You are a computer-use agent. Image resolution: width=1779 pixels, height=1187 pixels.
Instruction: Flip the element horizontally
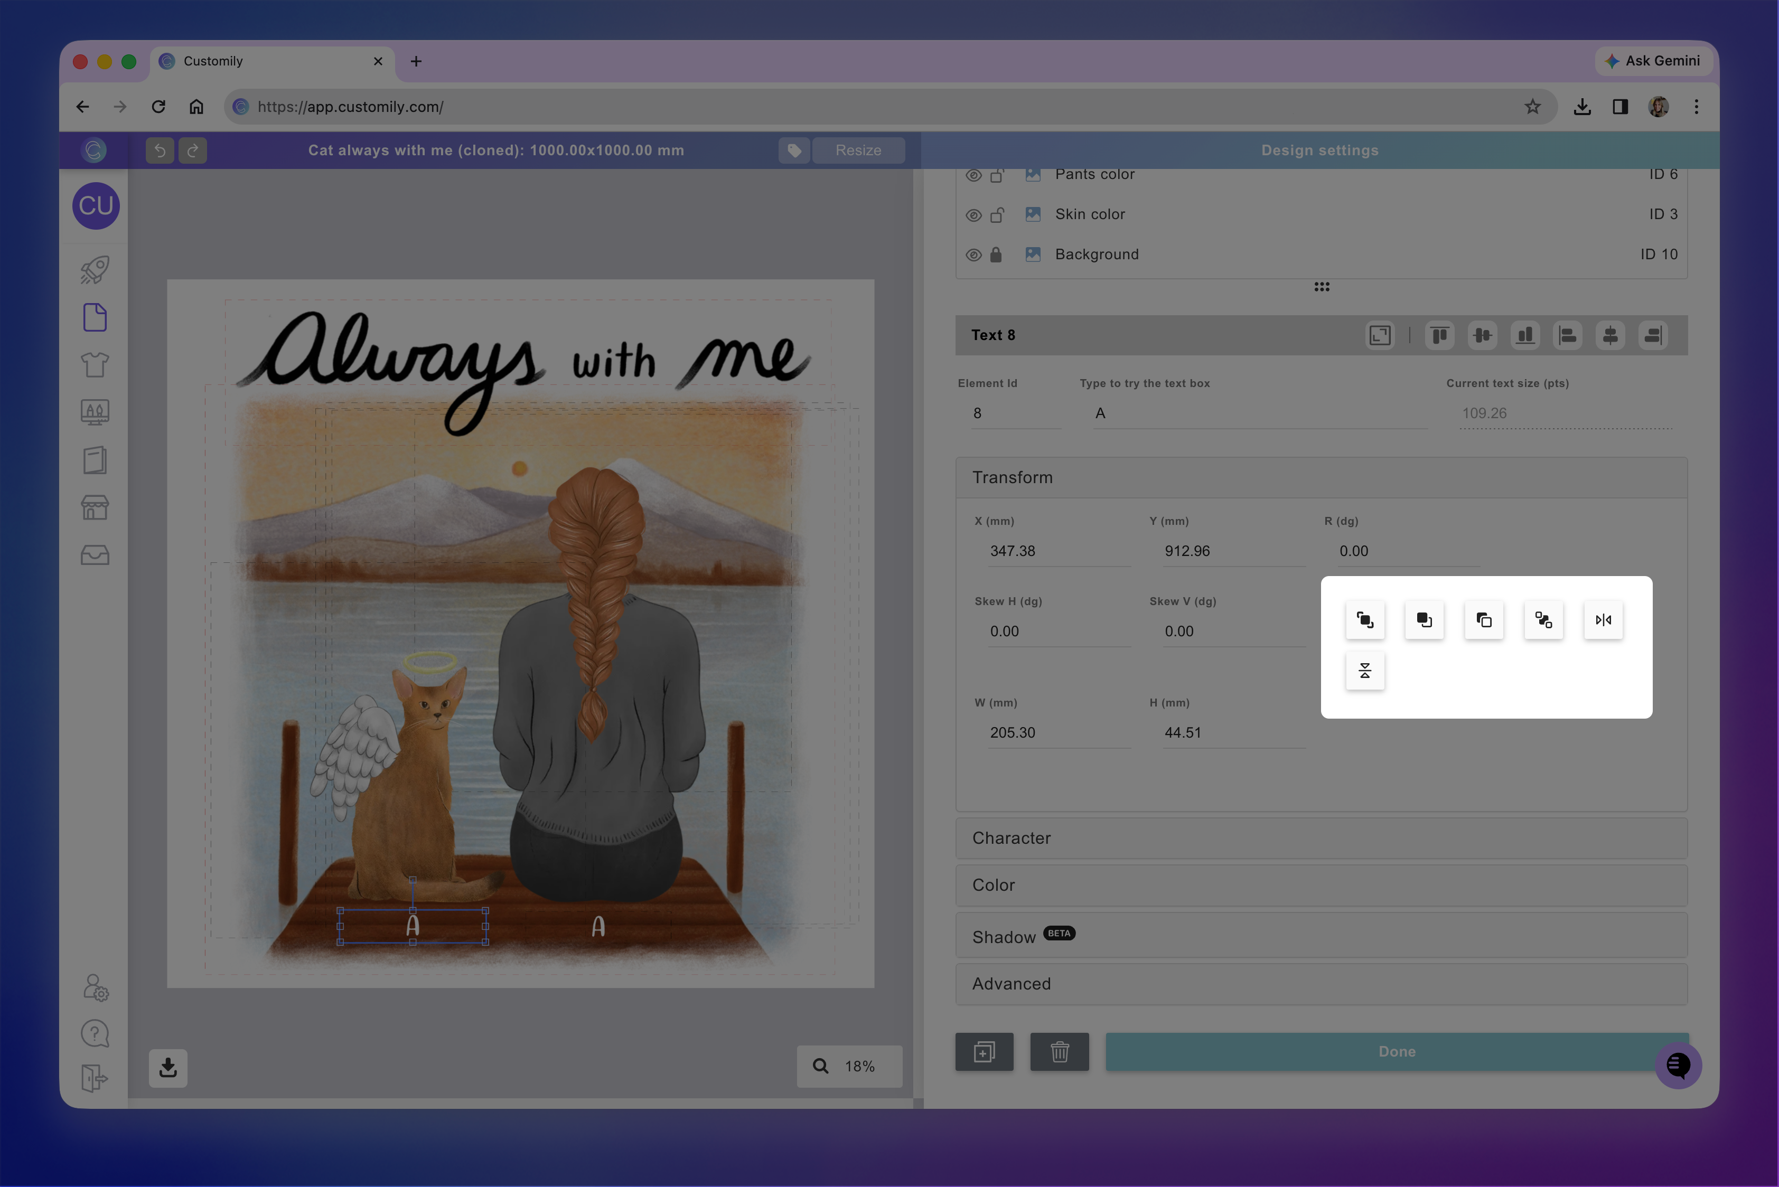coord(1603,620)
